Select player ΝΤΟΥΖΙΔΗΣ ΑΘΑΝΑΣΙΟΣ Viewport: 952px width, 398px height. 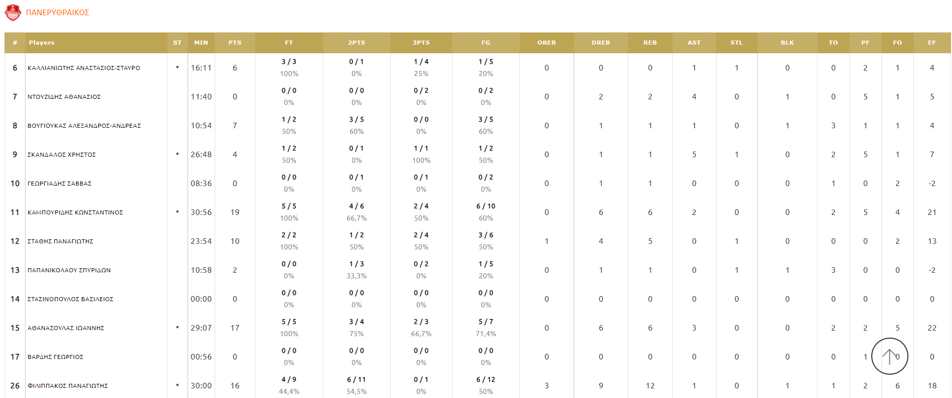[x=64, y=97]
